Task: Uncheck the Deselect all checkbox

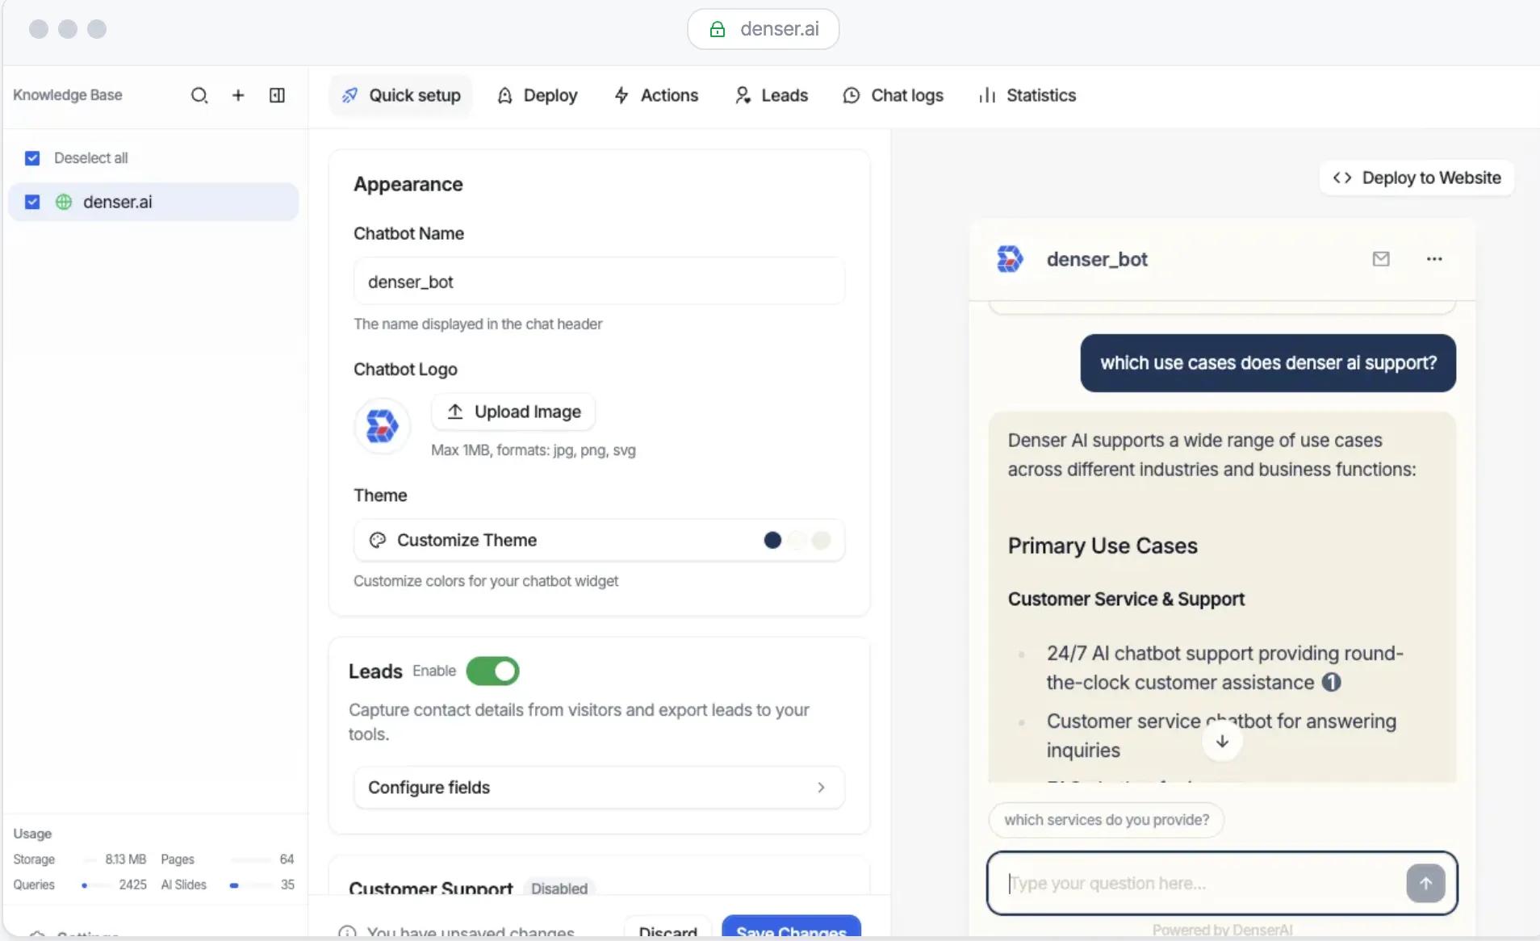Action: (32, 157)
